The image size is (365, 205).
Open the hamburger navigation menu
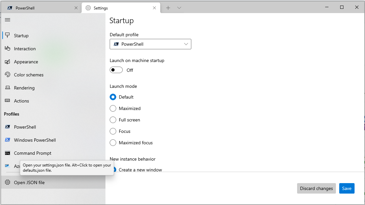tap(8, 20)
